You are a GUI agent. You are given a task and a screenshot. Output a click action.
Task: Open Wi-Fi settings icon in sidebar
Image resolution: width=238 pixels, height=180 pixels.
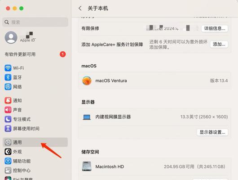8,68
